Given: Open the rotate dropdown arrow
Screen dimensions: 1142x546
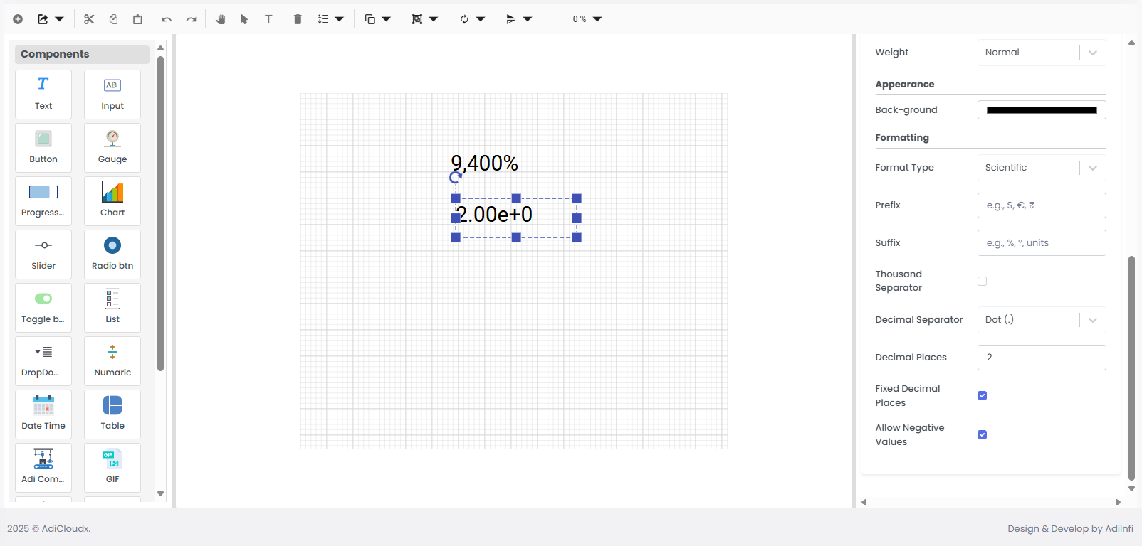Looking at the screenshot, I should (x=481, y=19).
